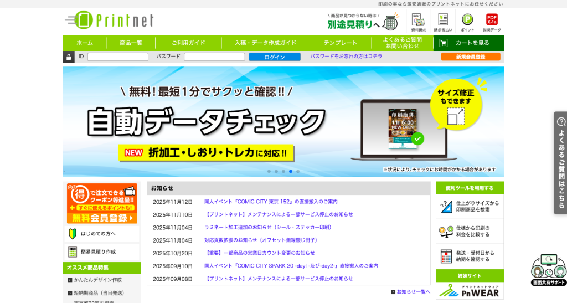Viewport: 567px width, 303px height.
Task: Open 仕上がりサイズから印刷商品を検索 tool
Action: click(x=470, y=207)
